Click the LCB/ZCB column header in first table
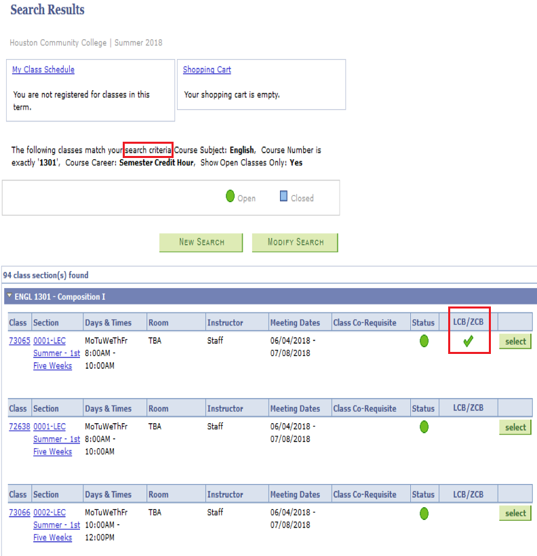This screenshot has height=556, width=537. click(x=469, y=322)
